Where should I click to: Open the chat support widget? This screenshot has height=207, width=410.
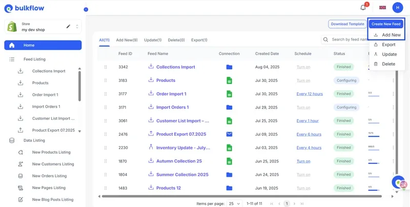pos(399,182)
